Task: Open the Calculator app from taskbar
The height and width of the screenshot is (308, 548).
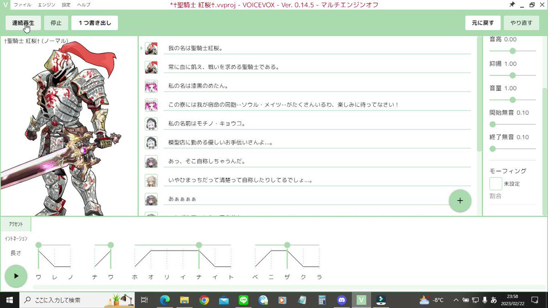Action: tap(322, 300)
